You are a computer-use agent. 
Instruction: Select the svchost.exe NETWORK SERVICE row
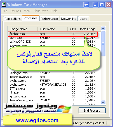(x=53, y=85)
